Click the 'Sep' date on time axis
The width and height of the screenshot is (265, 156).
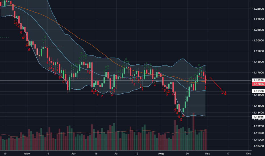point(208,153)
